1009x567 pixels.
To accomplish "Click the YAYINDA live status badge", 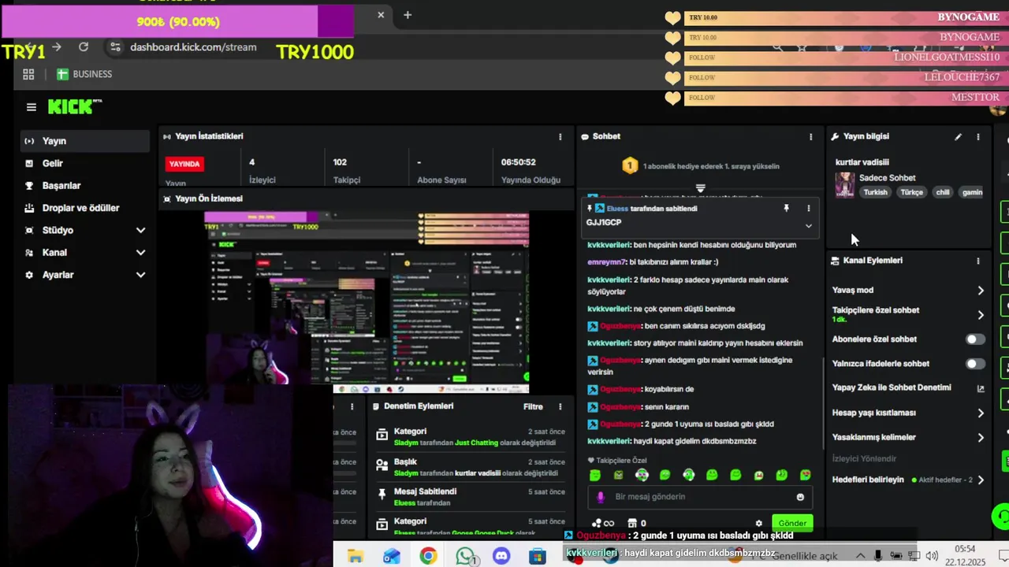I will click(x=184, y=164).
